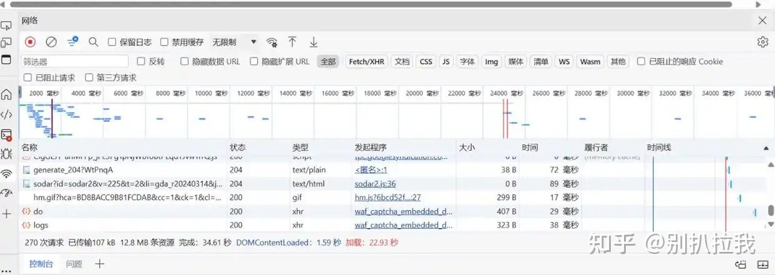The width and height of the screenshot is (775, 275).
Task: Clear the network log
Action: pos(51,42)
